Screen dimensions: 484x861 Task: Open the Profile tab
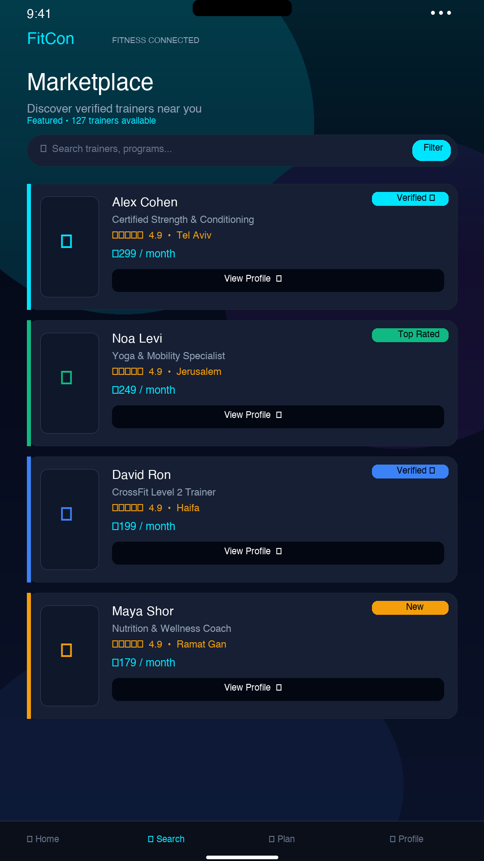click(406, 839)
